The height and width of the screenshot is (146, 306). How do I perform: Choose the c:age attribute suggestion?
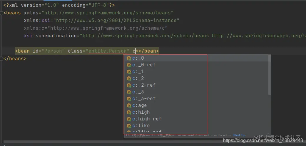coord(197,105)
